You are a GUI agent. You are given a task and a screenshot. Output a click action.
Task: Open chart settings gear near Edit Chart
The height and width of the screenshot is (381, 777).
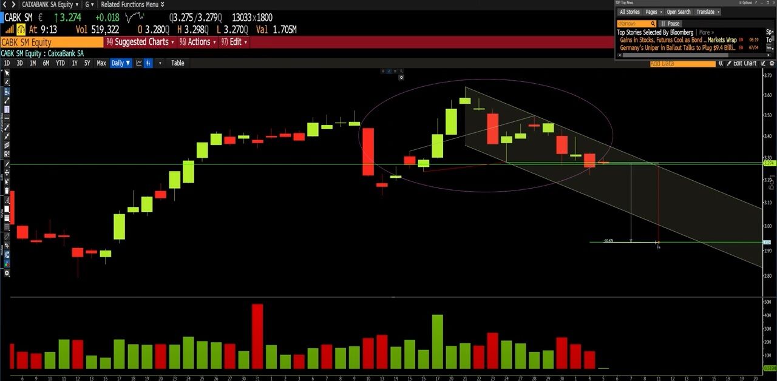(x=772, y=63)
